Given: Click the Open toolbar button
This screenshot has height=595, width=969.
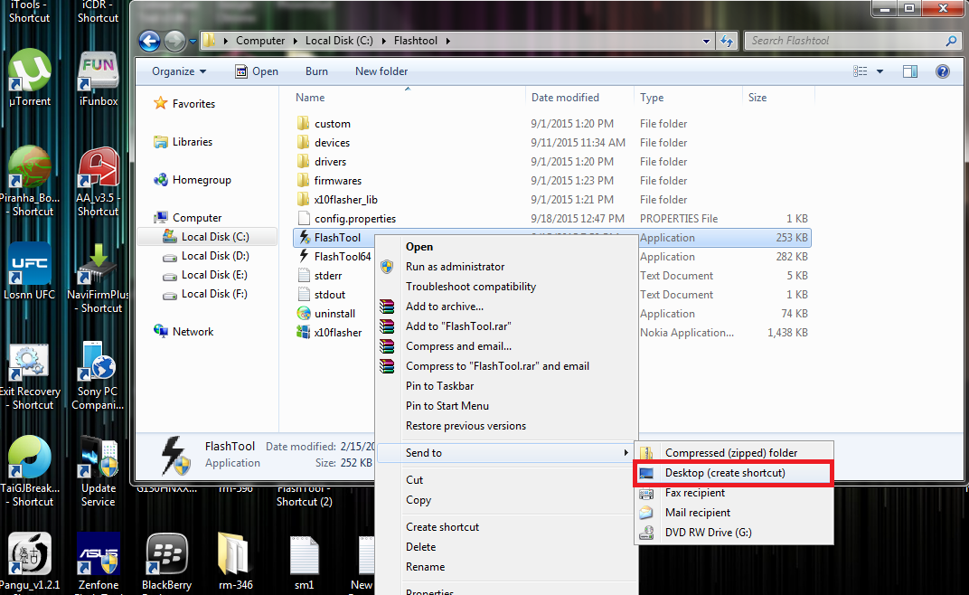Looking at the screenshot, I should pos(257,71).
